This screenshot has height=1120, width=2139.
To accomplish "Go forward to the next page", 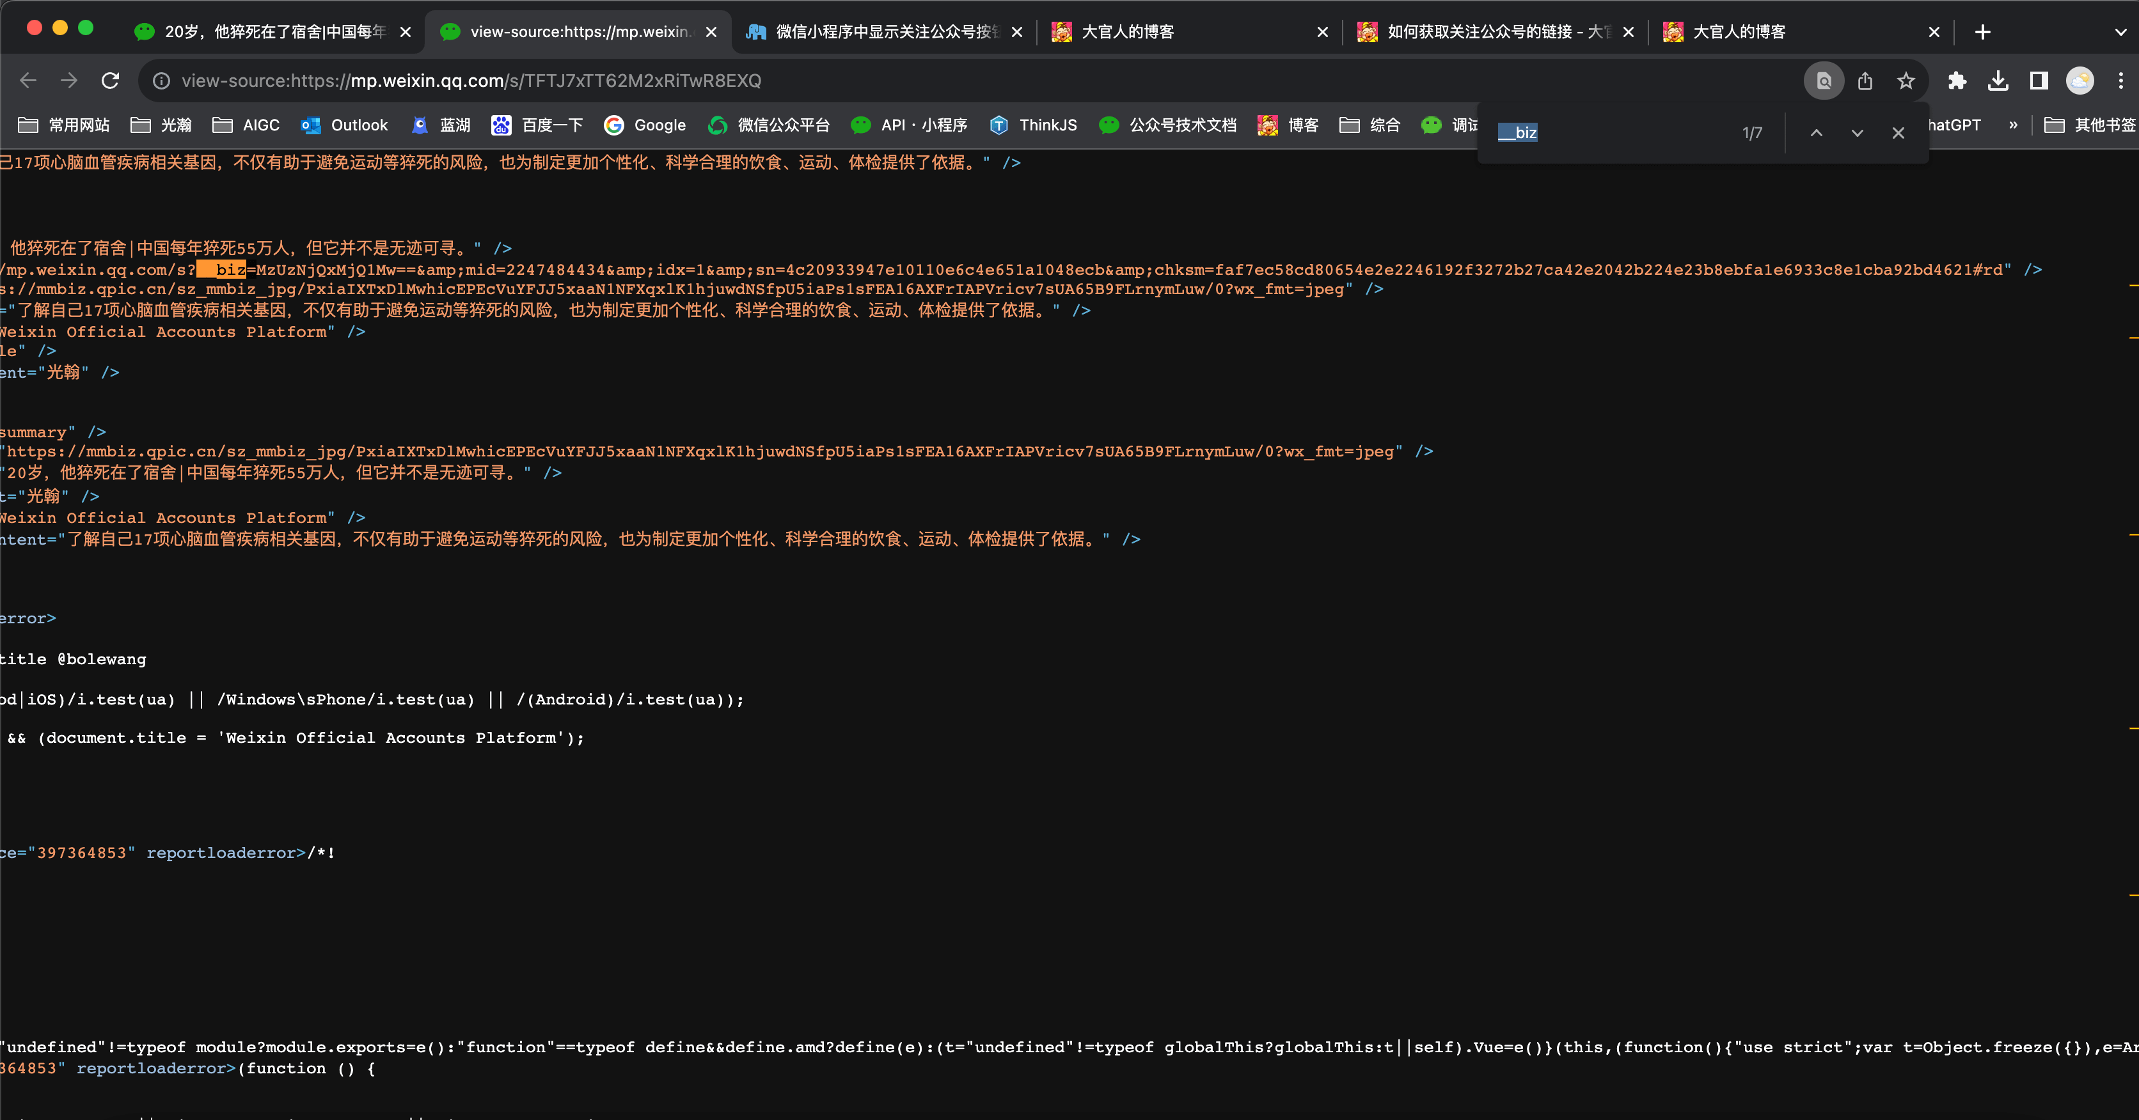I will pyautogui.click(x=69, y=81).
